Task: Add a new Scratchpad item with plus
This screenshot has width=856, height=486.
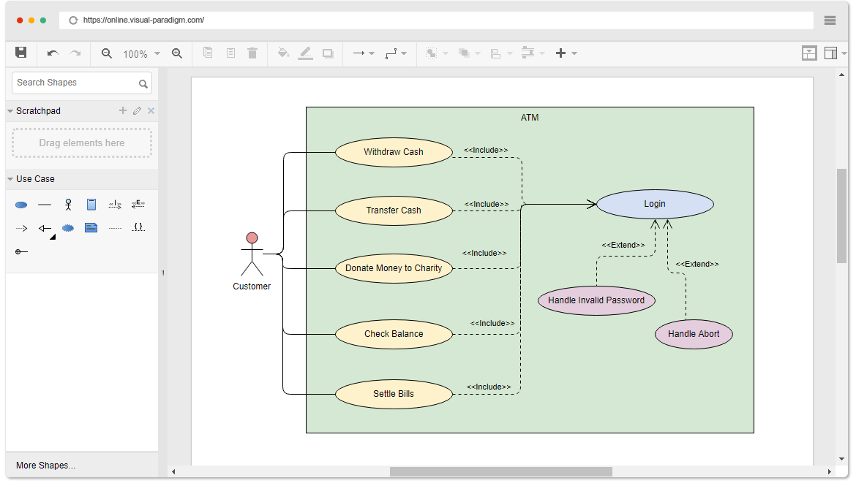Action: [122, 110]
